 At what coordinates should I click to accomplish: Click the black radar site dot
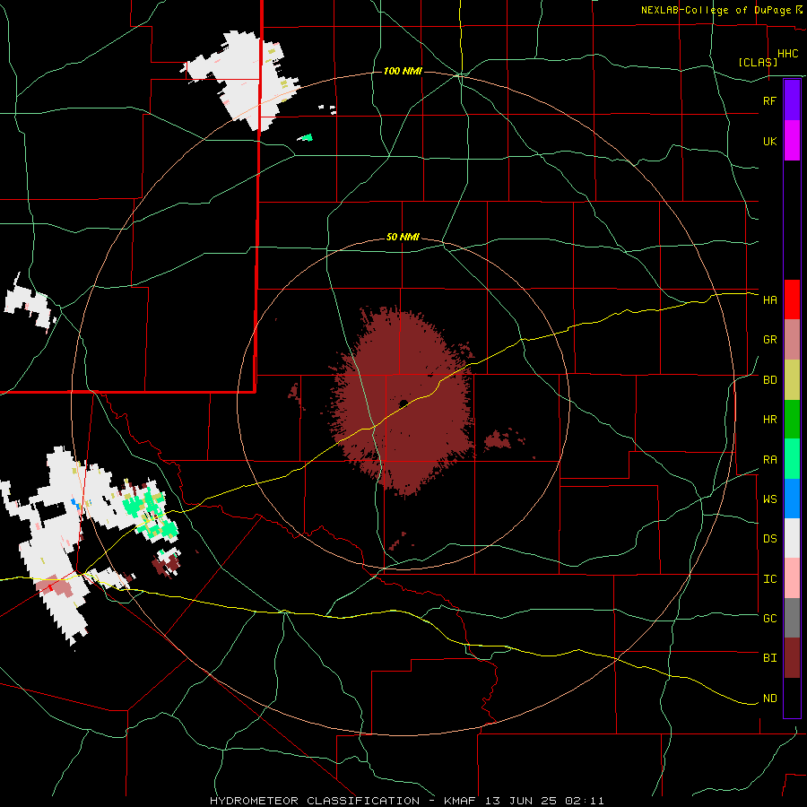click(x=403, y=403)
